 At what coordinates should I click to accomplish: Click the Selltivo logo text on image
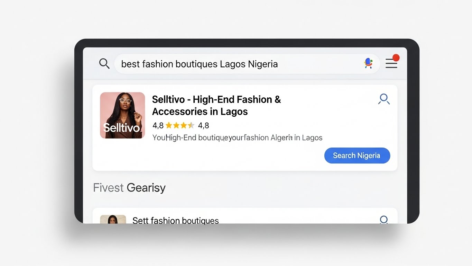pyautogui.click(x=122, y=128)
